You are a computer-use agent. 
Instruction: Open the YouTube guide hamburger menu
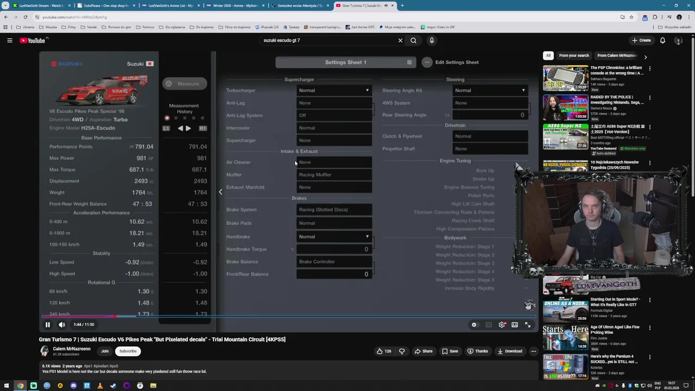click(x=10, y=40)
